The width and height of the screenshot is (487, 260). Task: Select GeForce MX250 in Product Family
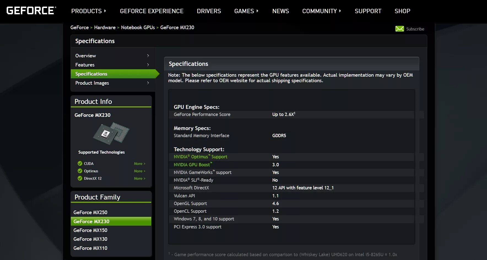(90, 212)
